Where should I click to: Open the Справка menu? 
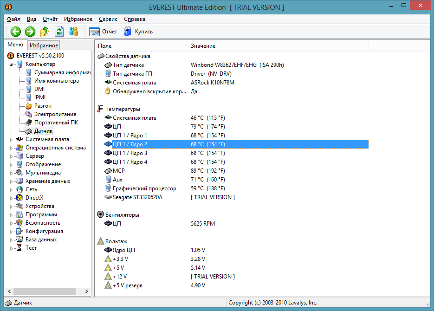[x=135, y=19]
